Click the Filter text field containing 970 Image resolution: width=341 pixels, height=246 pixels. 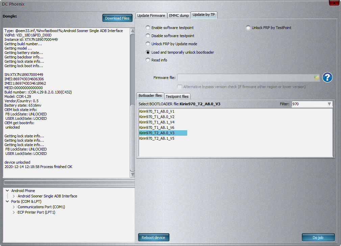click(x=309, y=104)
